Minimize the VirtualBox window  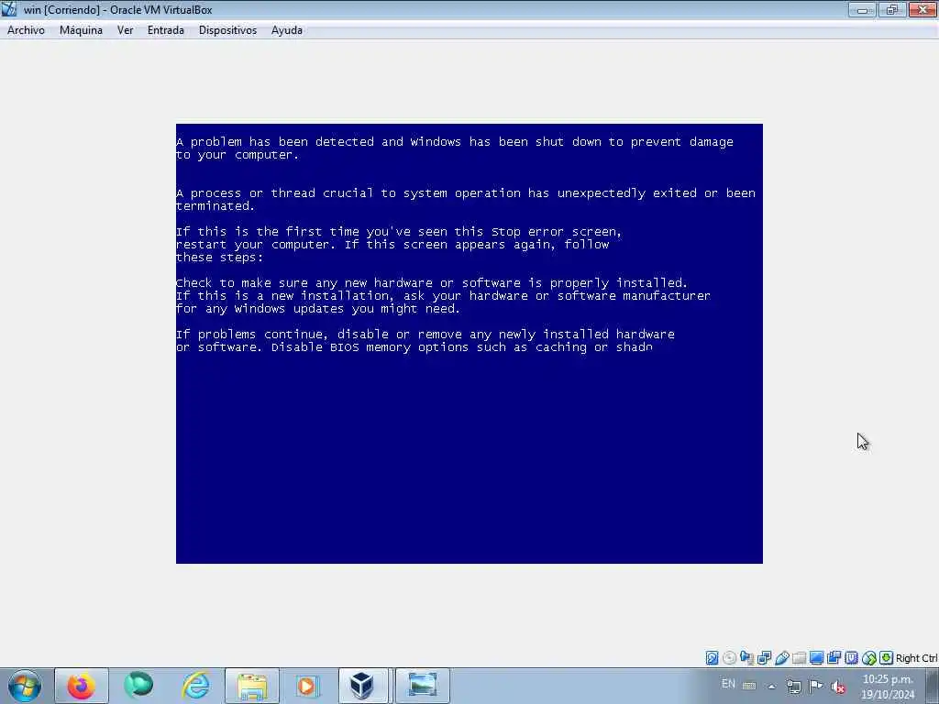pos(862,9)
